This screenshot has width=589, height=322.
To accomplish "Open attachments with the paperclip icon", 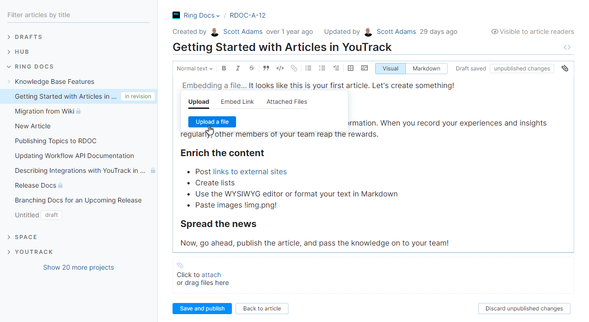I will pos(565,68).
